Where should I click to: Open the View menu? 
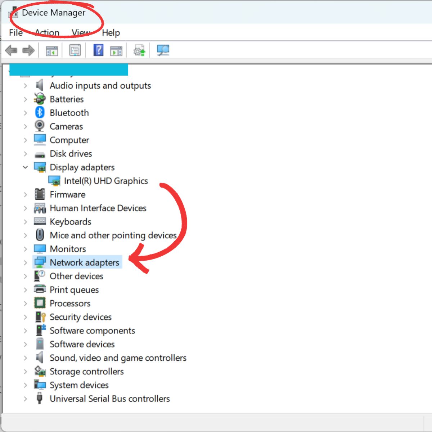point(81,33)
